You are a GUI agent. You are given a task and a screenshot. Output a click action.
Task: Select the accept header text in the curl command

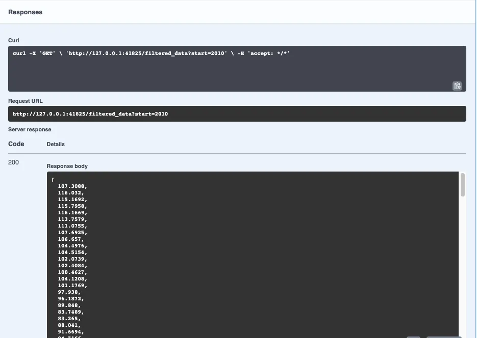coord(269,53)
